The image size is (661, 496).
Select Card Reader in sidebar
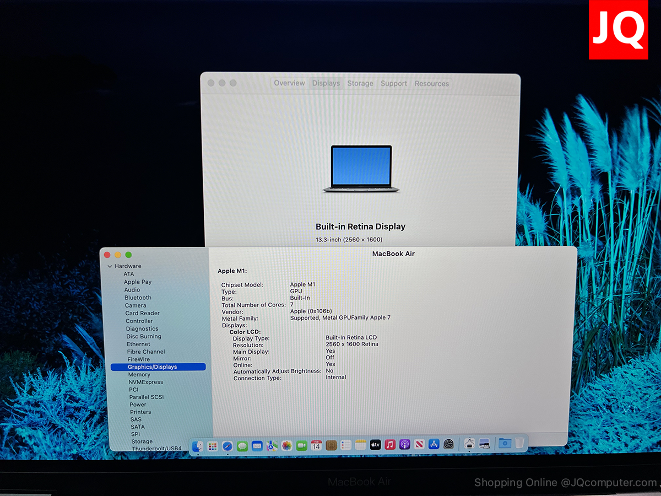click(x=143, y=313)
